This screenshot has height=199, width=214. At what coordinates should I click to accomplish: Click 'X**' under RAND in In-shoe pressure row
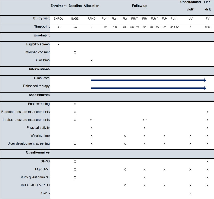pos(91,120)
